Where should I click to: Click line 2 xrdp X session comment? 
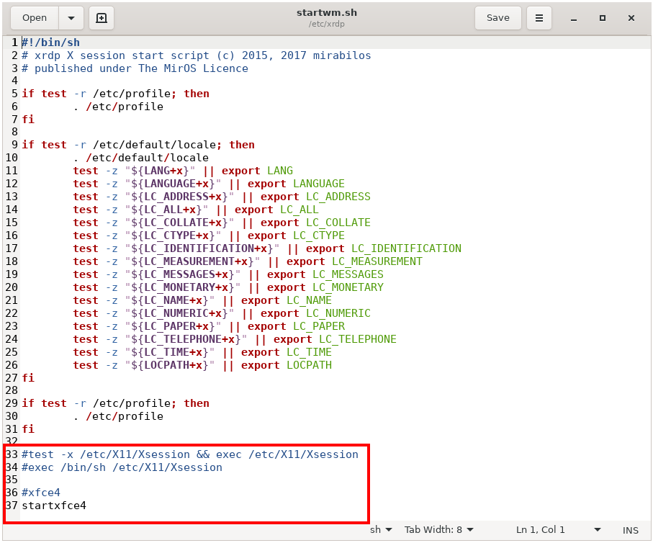pos(196,55)
